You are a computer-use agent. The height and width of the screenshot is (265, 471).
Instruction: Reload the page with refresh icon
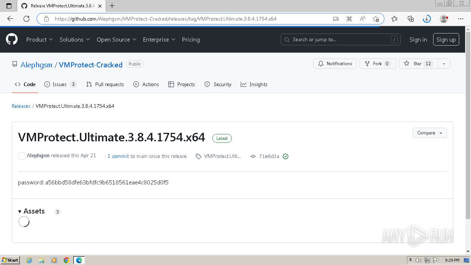click(x=26, y=19)
